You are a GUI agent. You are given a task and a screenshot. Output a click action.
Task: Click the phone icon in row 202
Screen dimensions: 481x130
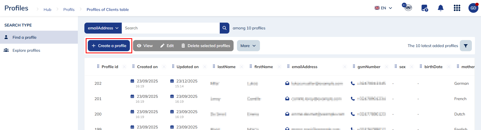(x=353, y=83)
